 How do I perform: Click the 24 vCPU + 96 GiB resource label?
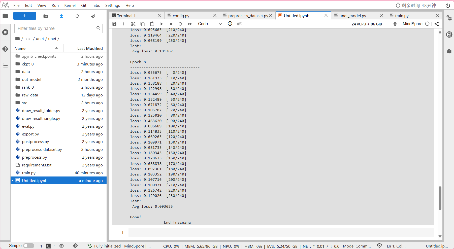[367, 24]
